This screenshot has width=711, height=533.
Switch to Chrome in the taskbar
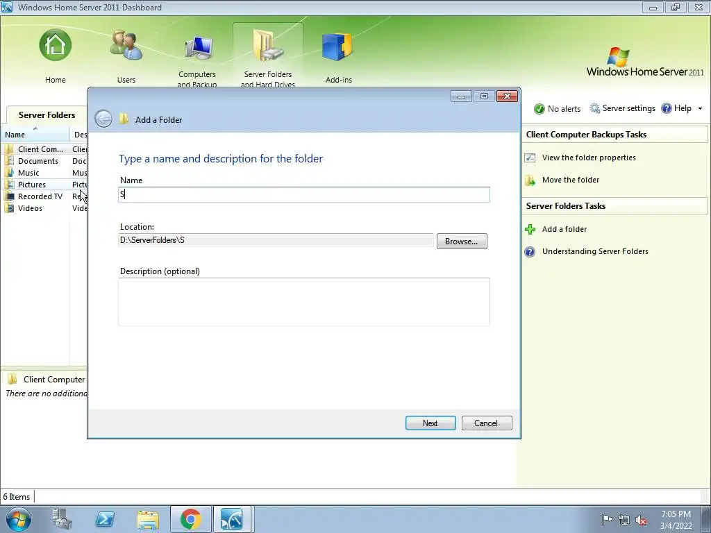click(191, 519)
